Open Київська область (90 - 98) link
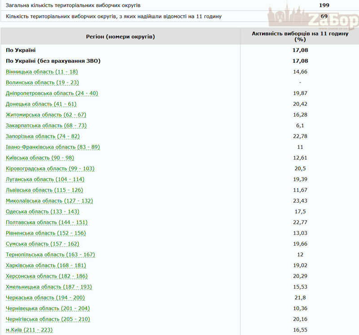 [x=40, y=158]
